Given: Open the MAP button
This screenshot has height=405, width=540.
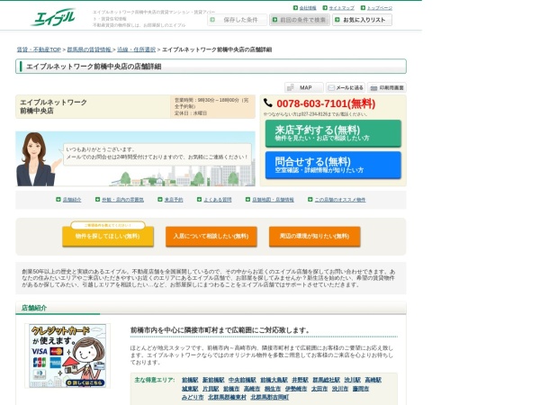Looking at the screenshot, I should coord(304,87).
